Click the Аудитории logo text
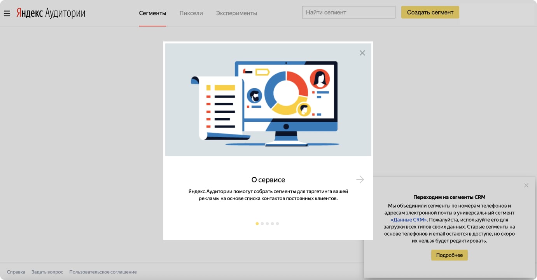 [x=65, y=13]
